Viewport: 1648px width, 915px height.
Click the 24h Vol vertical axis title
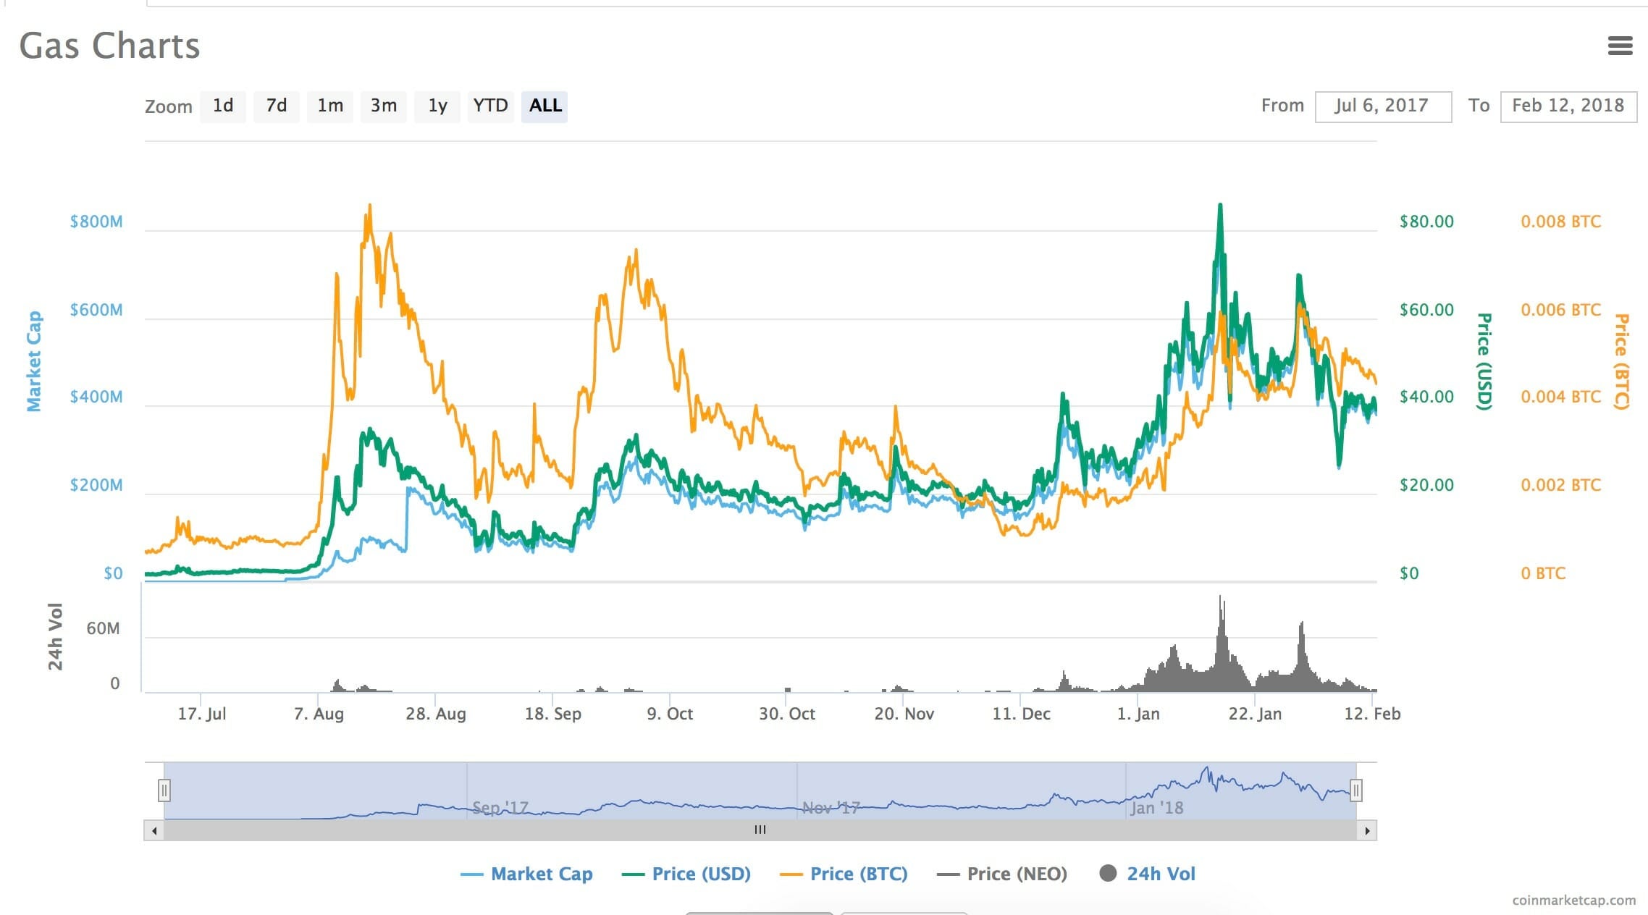point(55,636)
